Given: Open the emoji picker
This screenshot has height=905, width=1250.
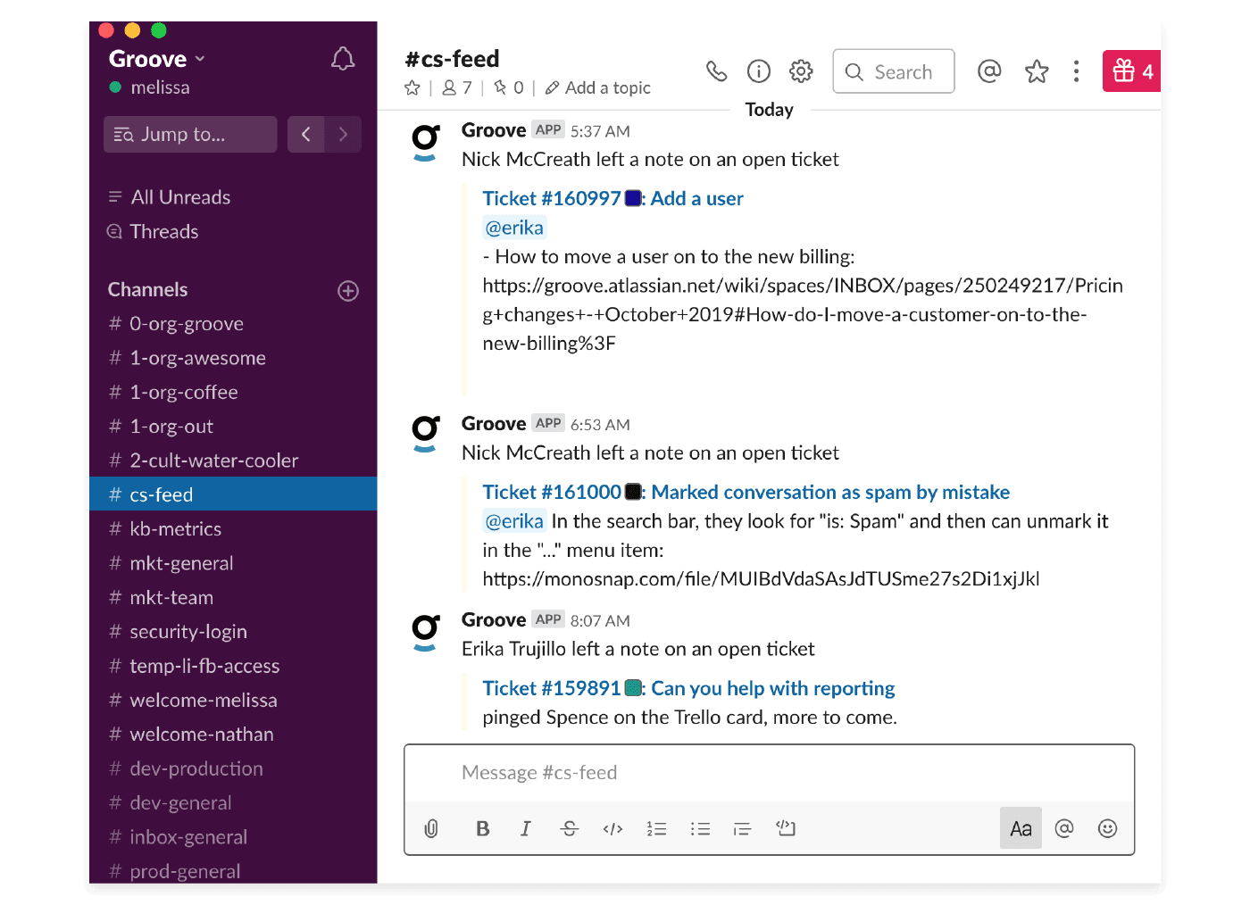Looking at the screenshot, I should pyautogui.click(x=1107, y=828).
